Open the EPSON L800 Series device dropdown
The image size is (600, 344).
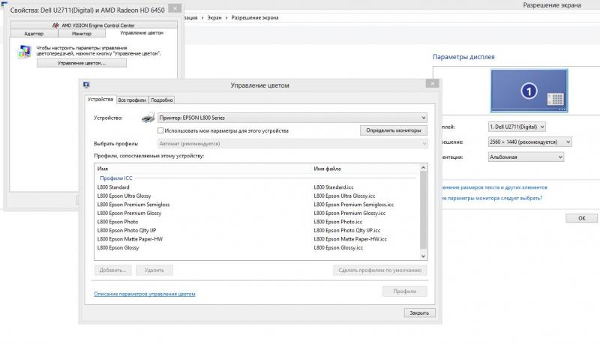[x=292, y=118]
